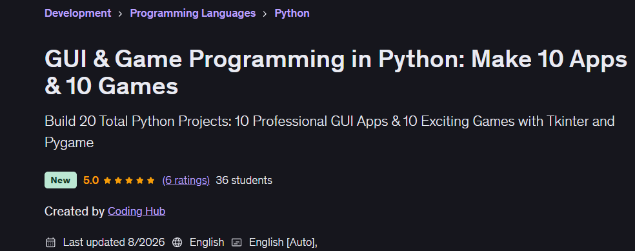635x251 pixels.
Task: Click the closed captions icon
Action: tap(236, 243)
